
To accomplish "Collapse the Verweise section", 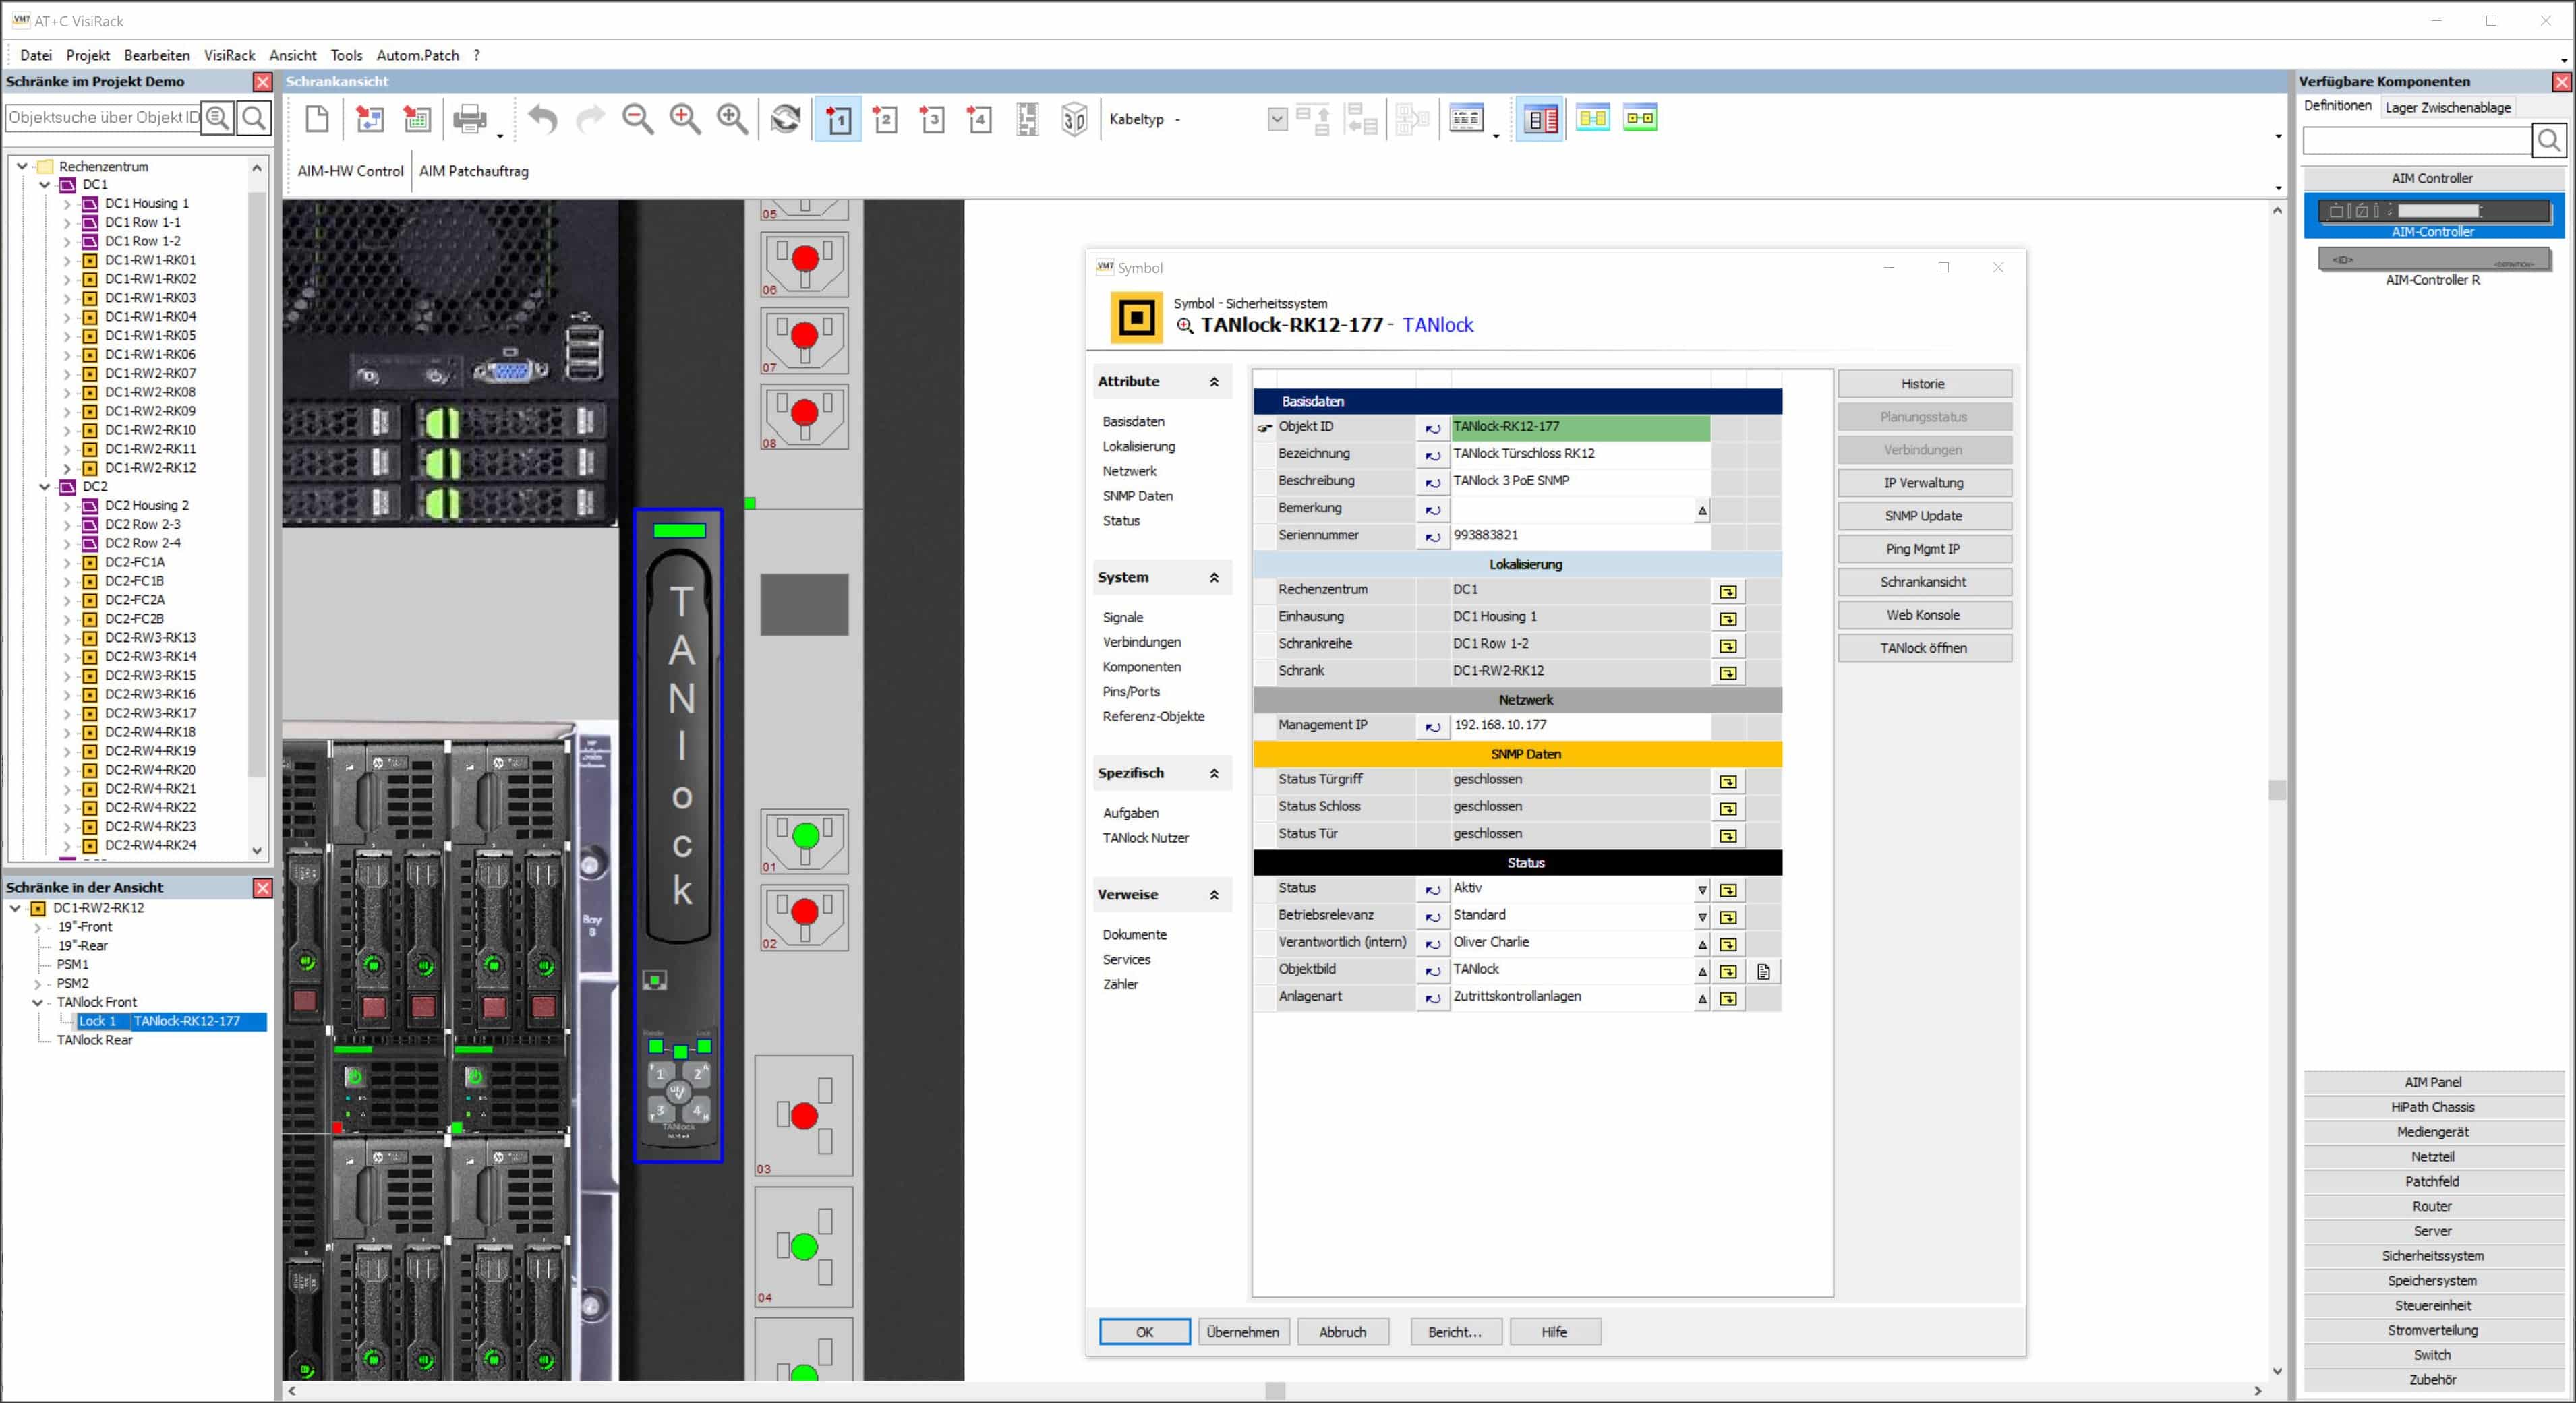I will coord(1214,895).
